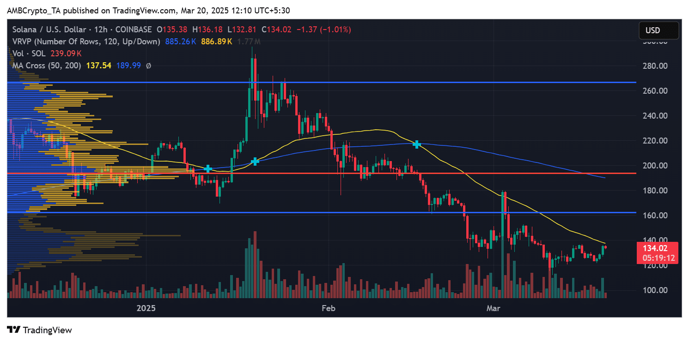The width and height of the screenshot is (689, 342).
Task: Click the 180.00 price axis label
Action: [655, 191]
